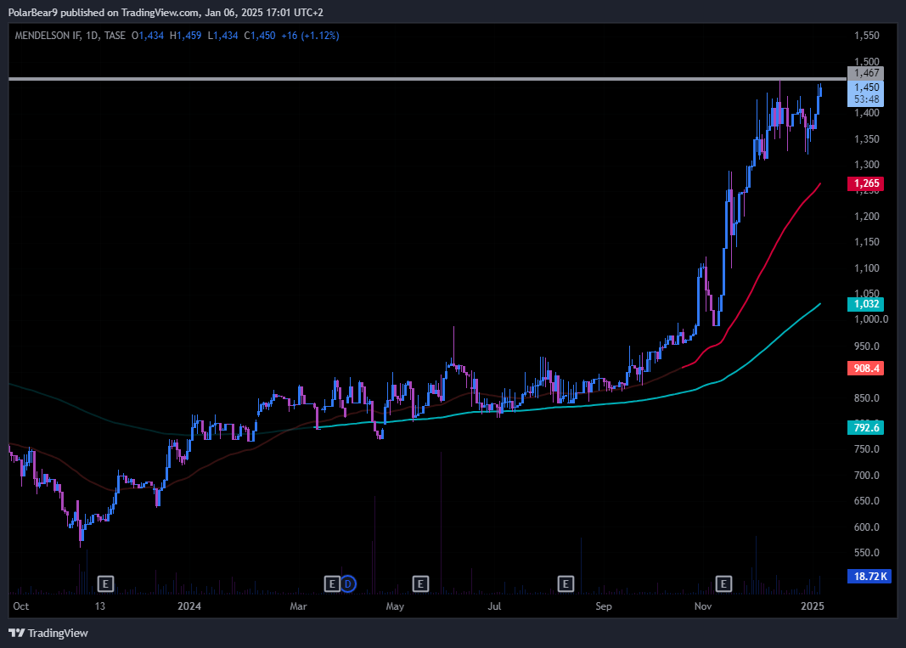Click the earnings E marker just after May
Screen dimensions: 906x648
tap(420, 583)
